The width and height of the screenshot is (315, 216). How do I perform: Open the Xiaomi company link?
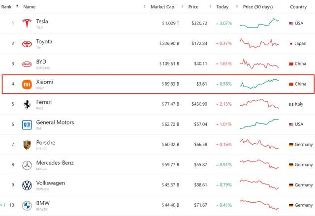44,82
